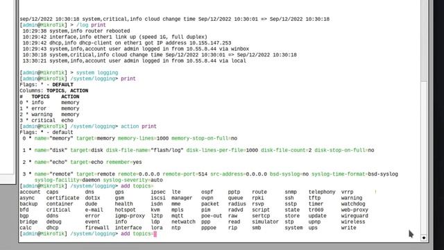This screenshot has width=444, height=250.
Task: Click the name="disk" action entry
Action: [x=198, y=150]
